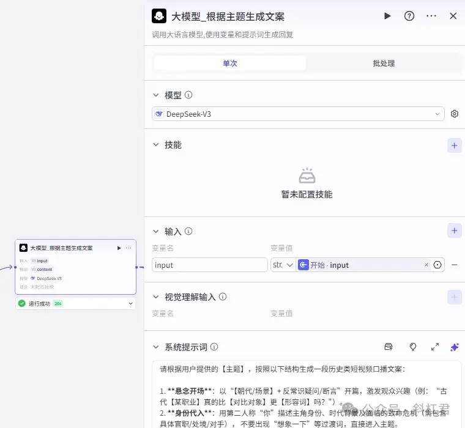Close the node configuration panel
This screenshot has height=428, width=465.
453,16
